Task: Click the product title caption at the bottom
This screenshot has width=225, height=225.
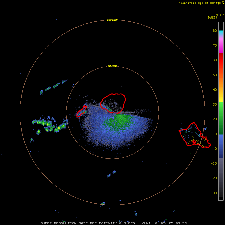Action: coord(113,223)
